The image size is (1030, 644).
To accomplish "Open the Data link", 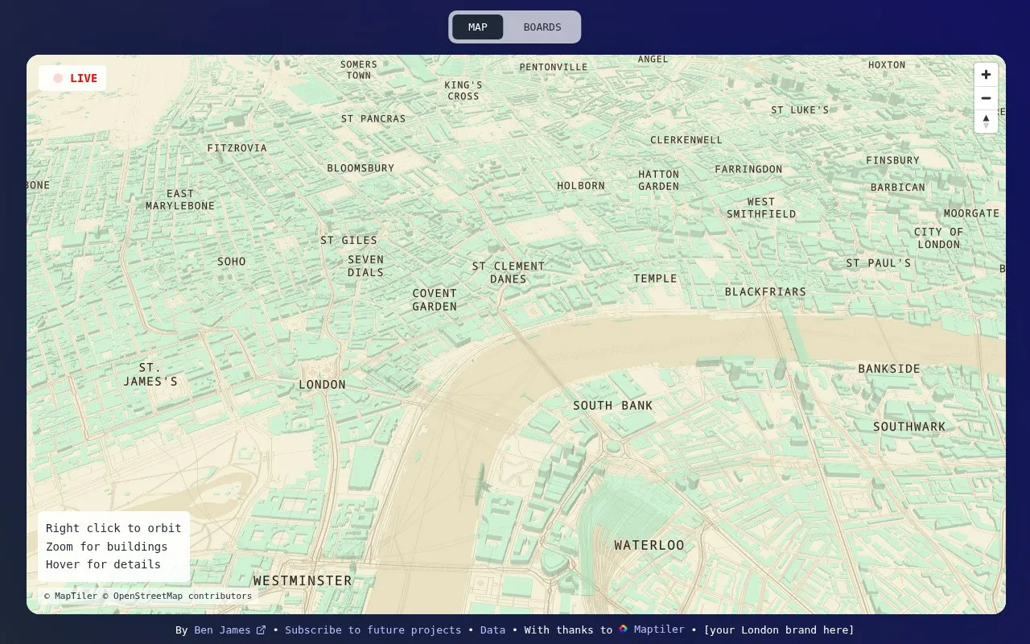I will 492,630.
